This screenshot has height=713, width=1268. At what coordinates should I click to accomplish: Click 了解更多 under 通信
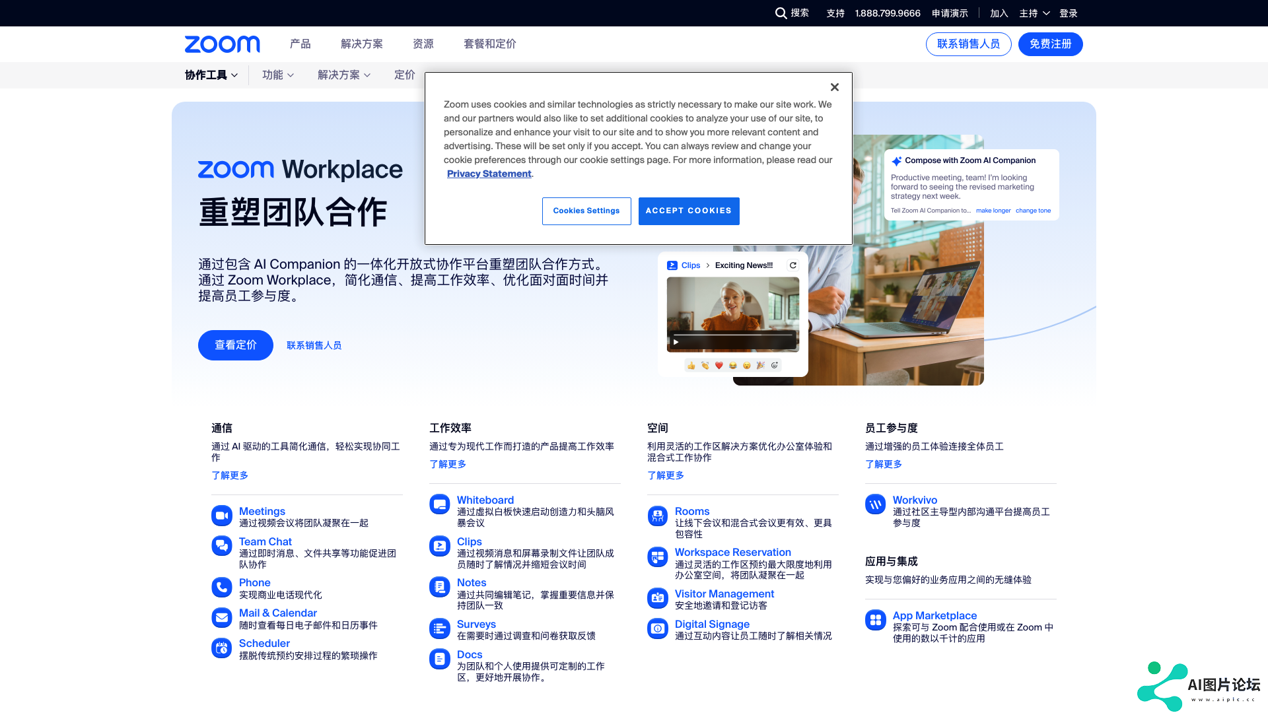coord(230,475)
